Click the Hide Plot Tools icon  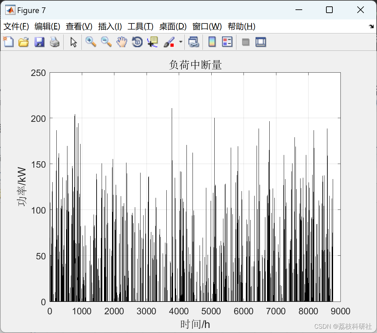246,42
